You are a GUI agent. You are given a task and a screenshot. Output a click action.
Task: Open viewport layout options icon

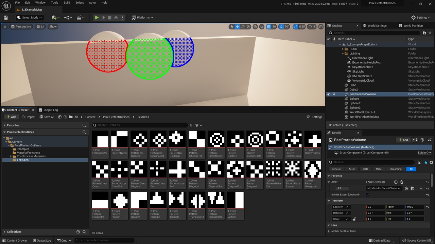(x=320, y=27)
